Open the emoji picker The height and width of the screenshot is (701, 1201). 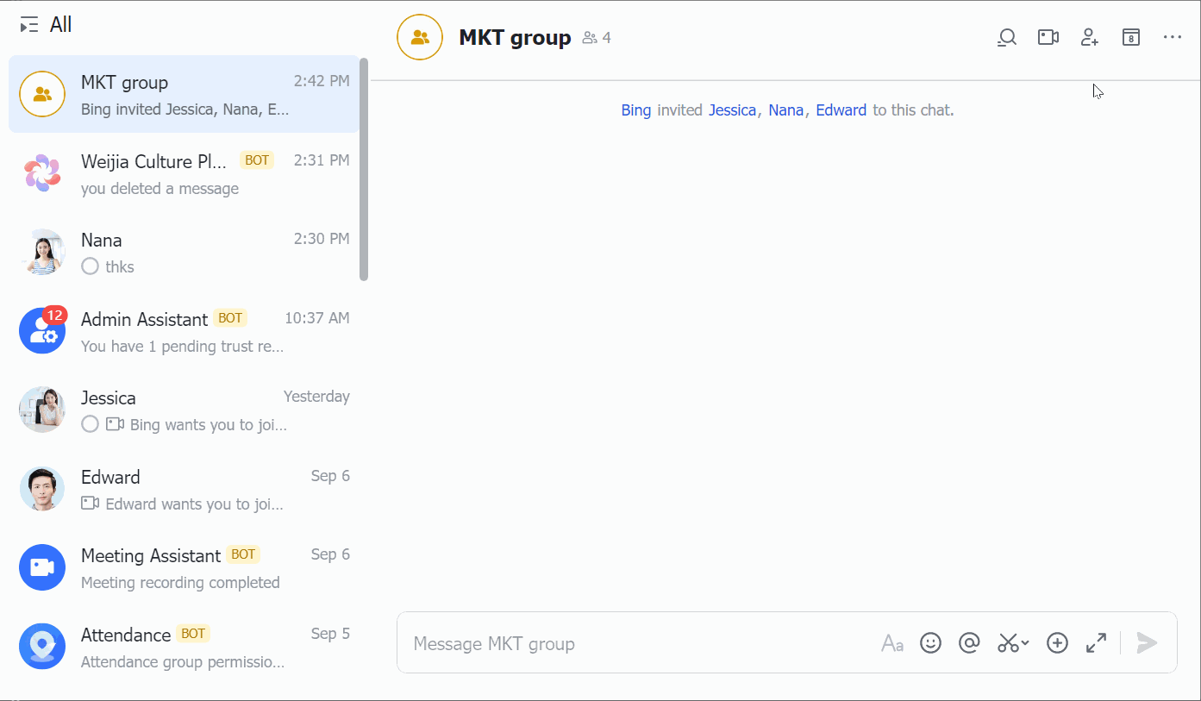click(930, 643)
